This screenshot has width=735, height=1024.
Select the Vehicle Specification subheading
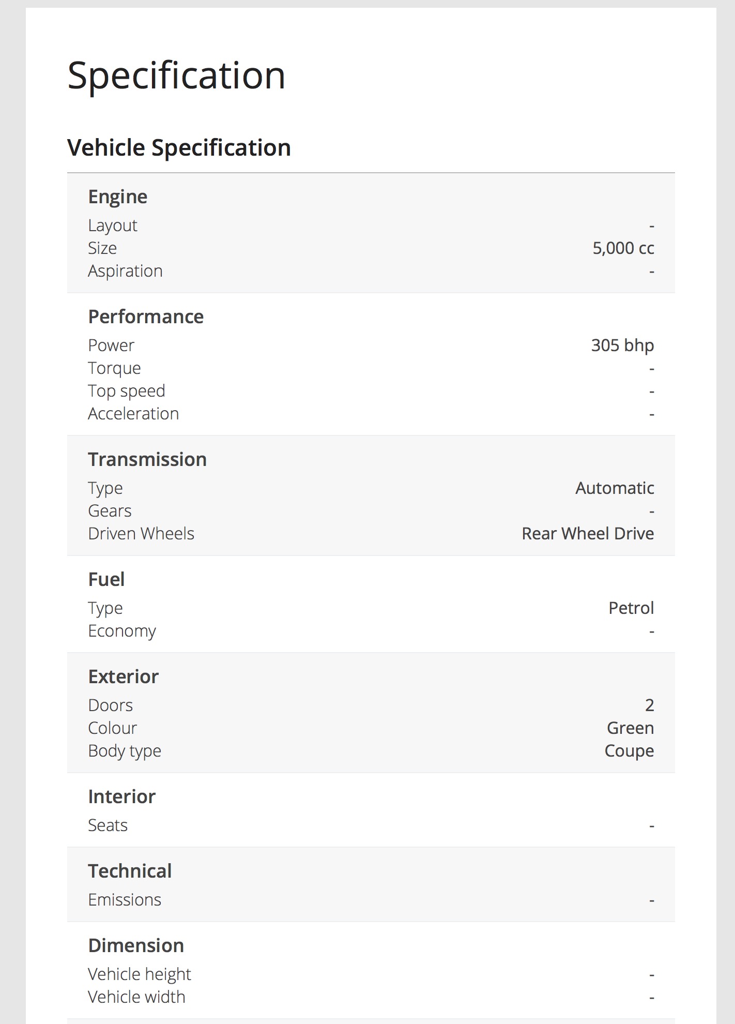point(179,148)
